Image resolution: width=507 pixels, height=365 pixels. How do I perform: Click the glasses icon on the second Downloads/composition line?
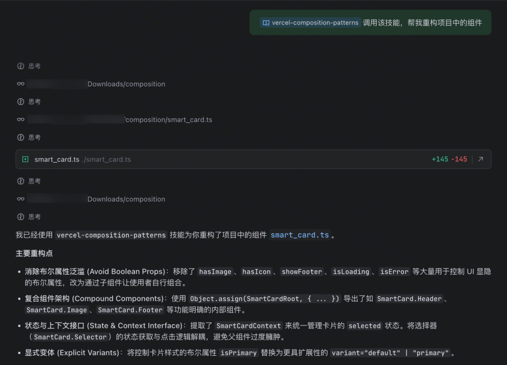click(x=21, y=198)
